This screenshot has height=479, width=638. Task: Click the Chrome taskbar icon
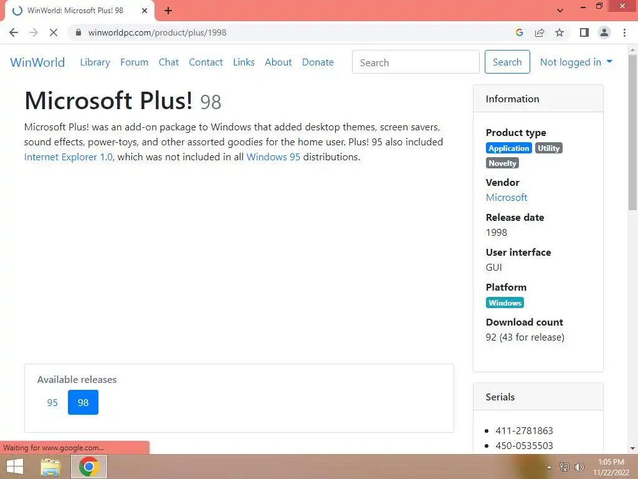coord(89,467)
